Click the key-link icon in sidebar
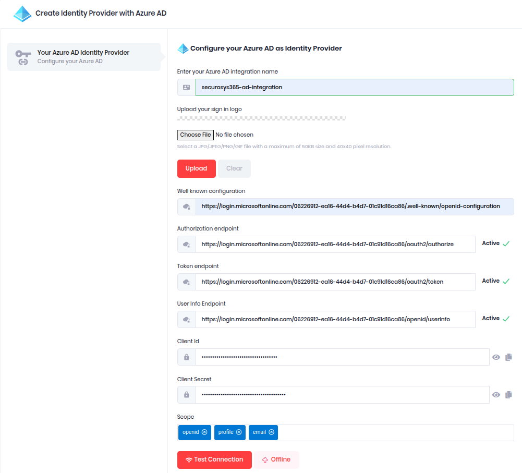Image resolution: width=522 pixels, height=473 pixels. tap(23, 57)
